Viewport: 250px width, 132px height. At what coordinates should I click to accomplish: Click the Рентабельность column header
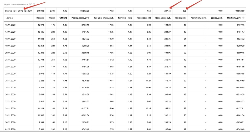point(199,18)
